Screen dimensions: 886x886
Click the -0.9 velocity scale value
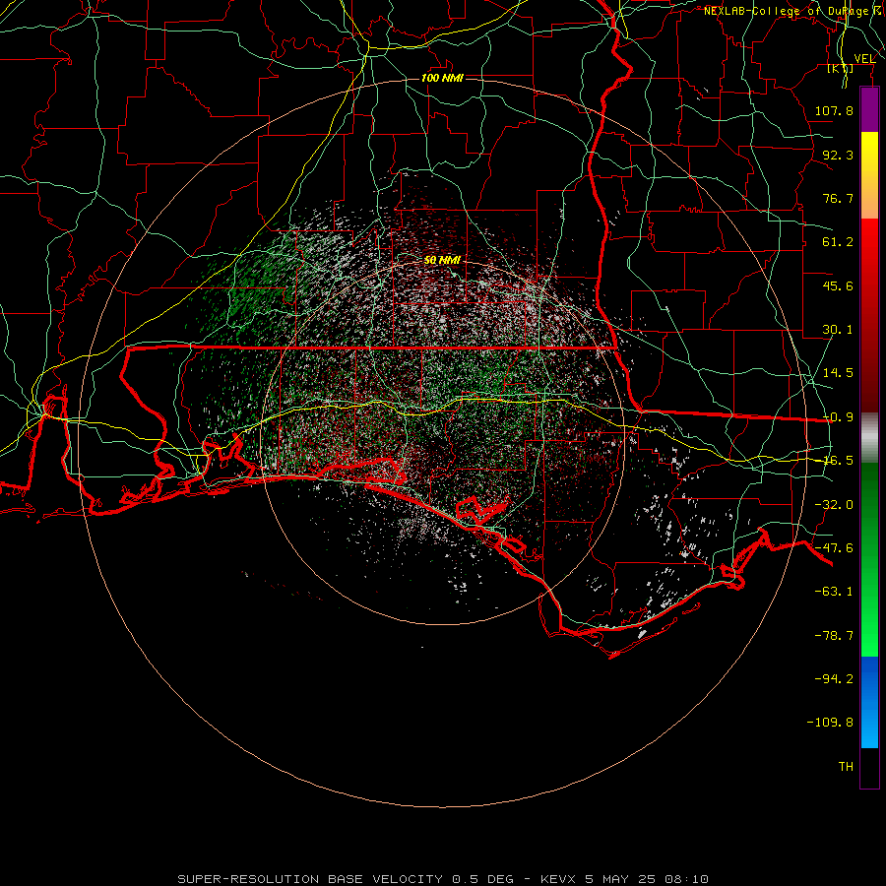click(838, 417)
